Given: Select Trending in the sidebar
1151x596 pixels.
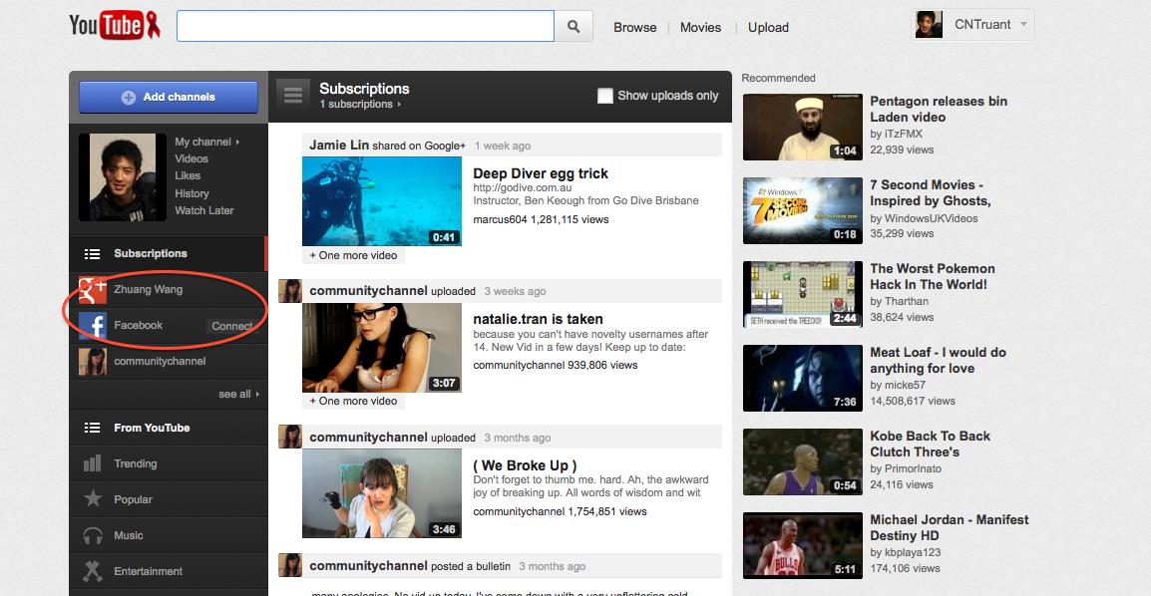Looking at the screenshot, I should point(169,463).
